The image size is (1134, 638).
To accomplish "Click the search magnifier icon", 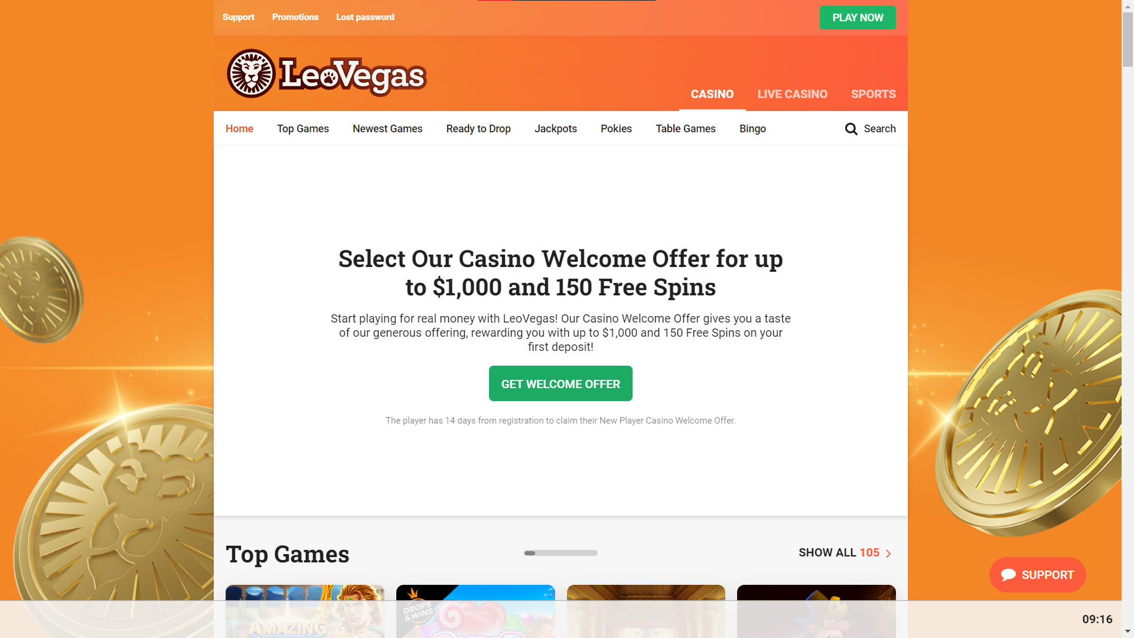I will coord(851,129).
